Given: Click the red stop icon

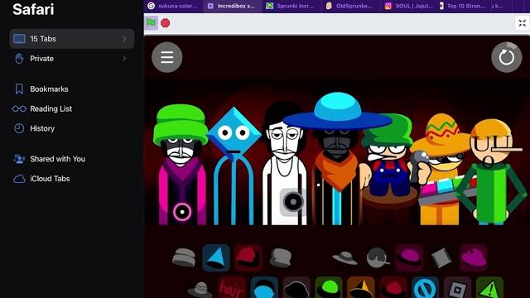Looking at the screenshot, I should pyautogui.click(x=166, y=23).
